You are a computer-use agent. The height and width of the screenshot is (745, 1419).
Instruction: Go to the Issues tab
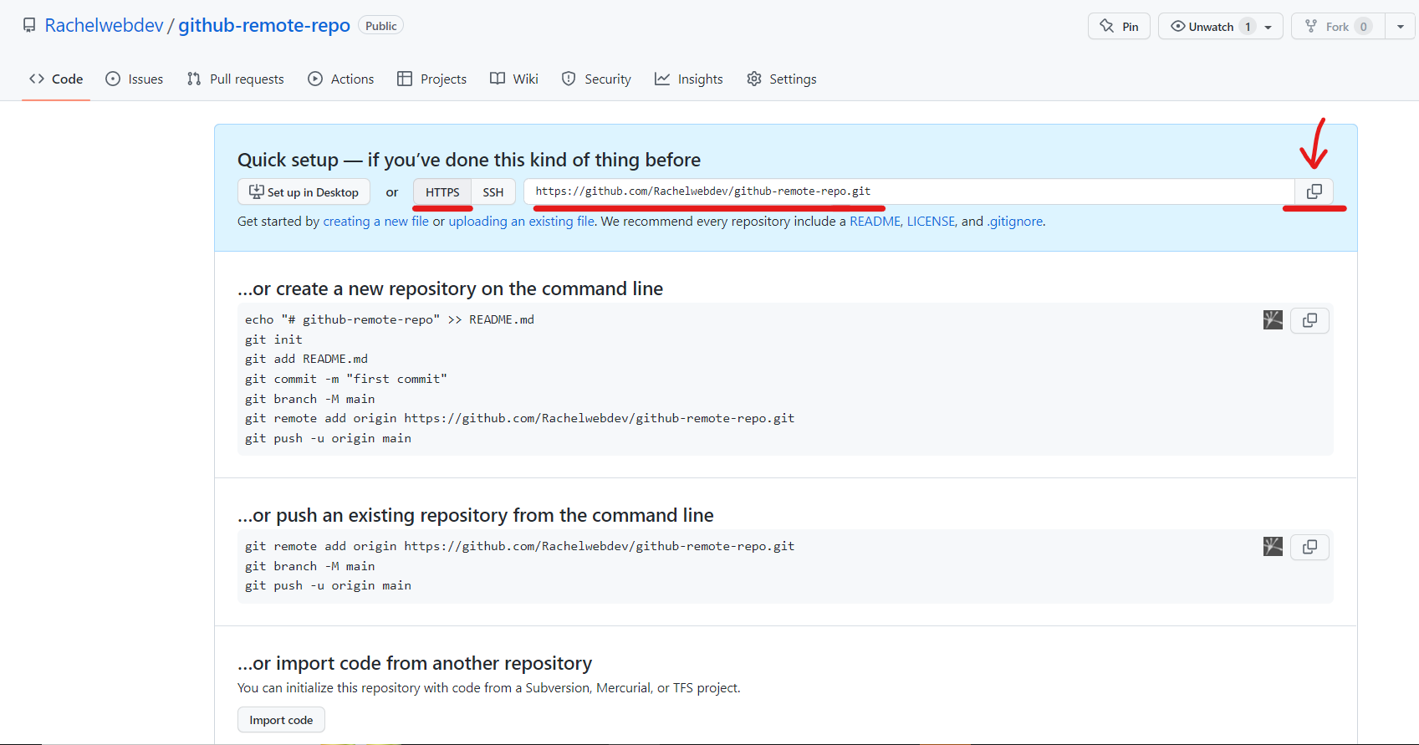(x=135, y=79)
